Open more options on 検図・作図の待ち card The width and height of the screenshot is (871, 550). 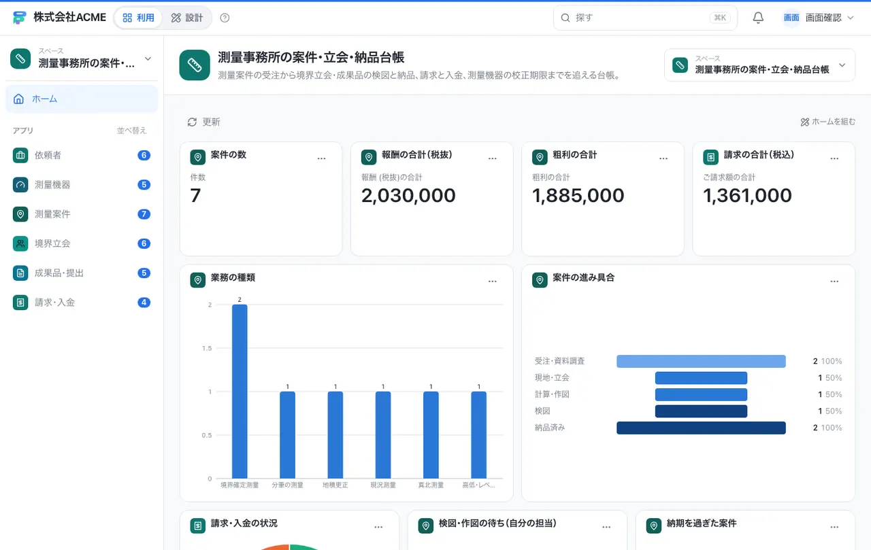[606, 527]
